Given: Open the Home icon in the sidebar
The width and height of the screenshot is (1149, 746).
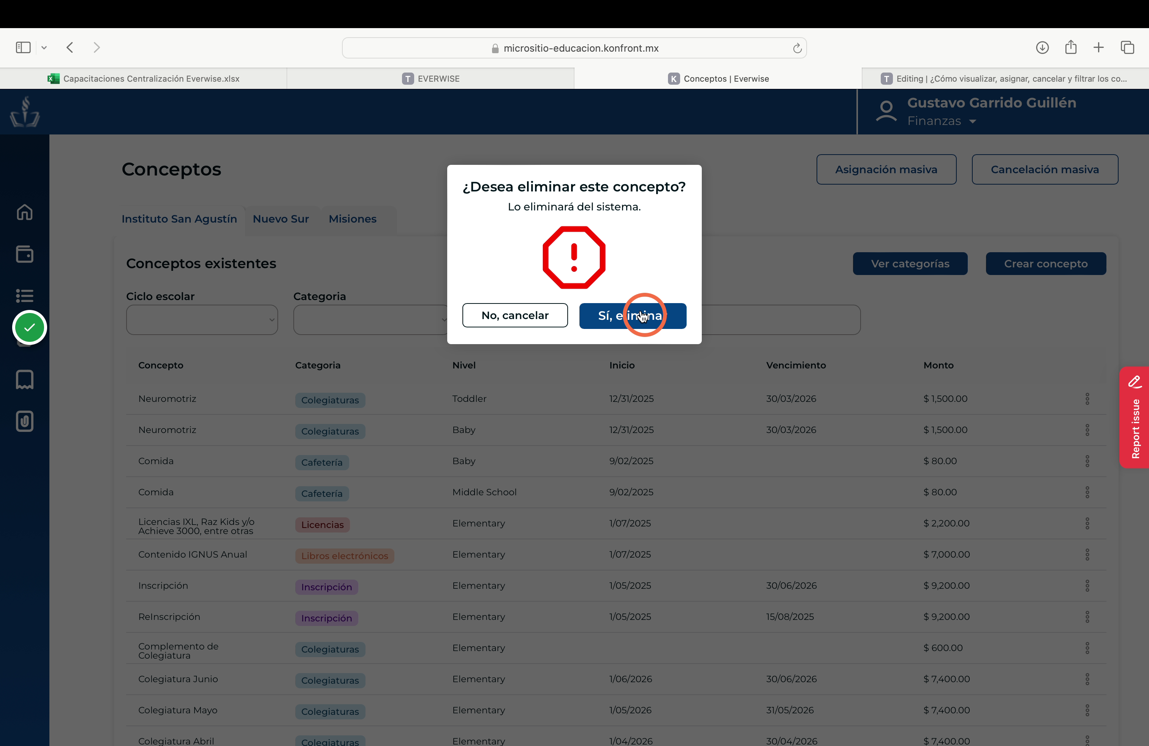Looking at the screenshot, I should [25, 212].
